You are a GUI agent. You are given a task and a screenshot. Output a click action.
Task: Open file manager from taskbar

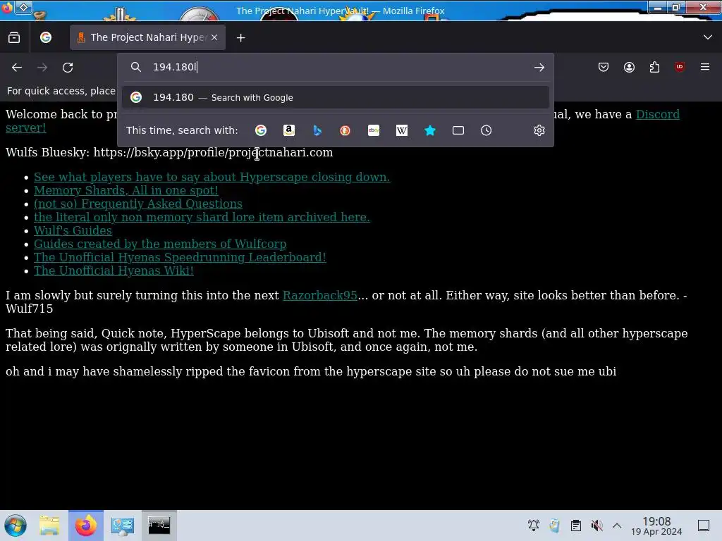(x=49, y=526)
